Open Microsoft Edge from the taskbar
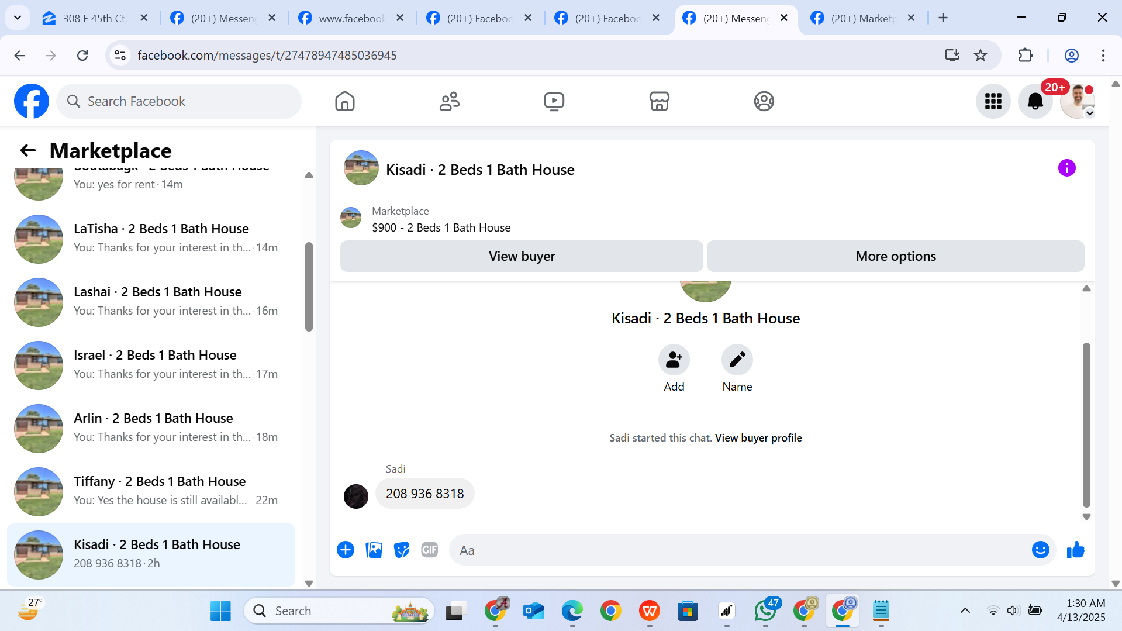The width and height of the screenshot is (1122, 631). coord(572,611)
